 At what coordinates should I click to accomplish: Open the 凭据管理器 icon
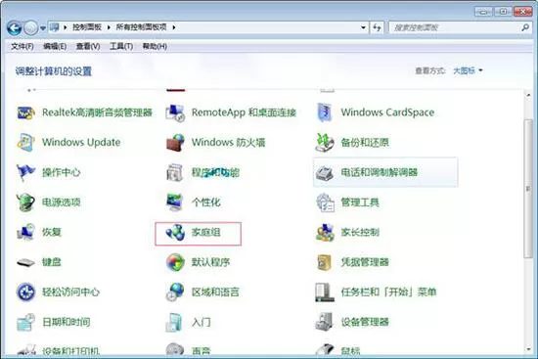pyautogui.click(x=325, y=262)
